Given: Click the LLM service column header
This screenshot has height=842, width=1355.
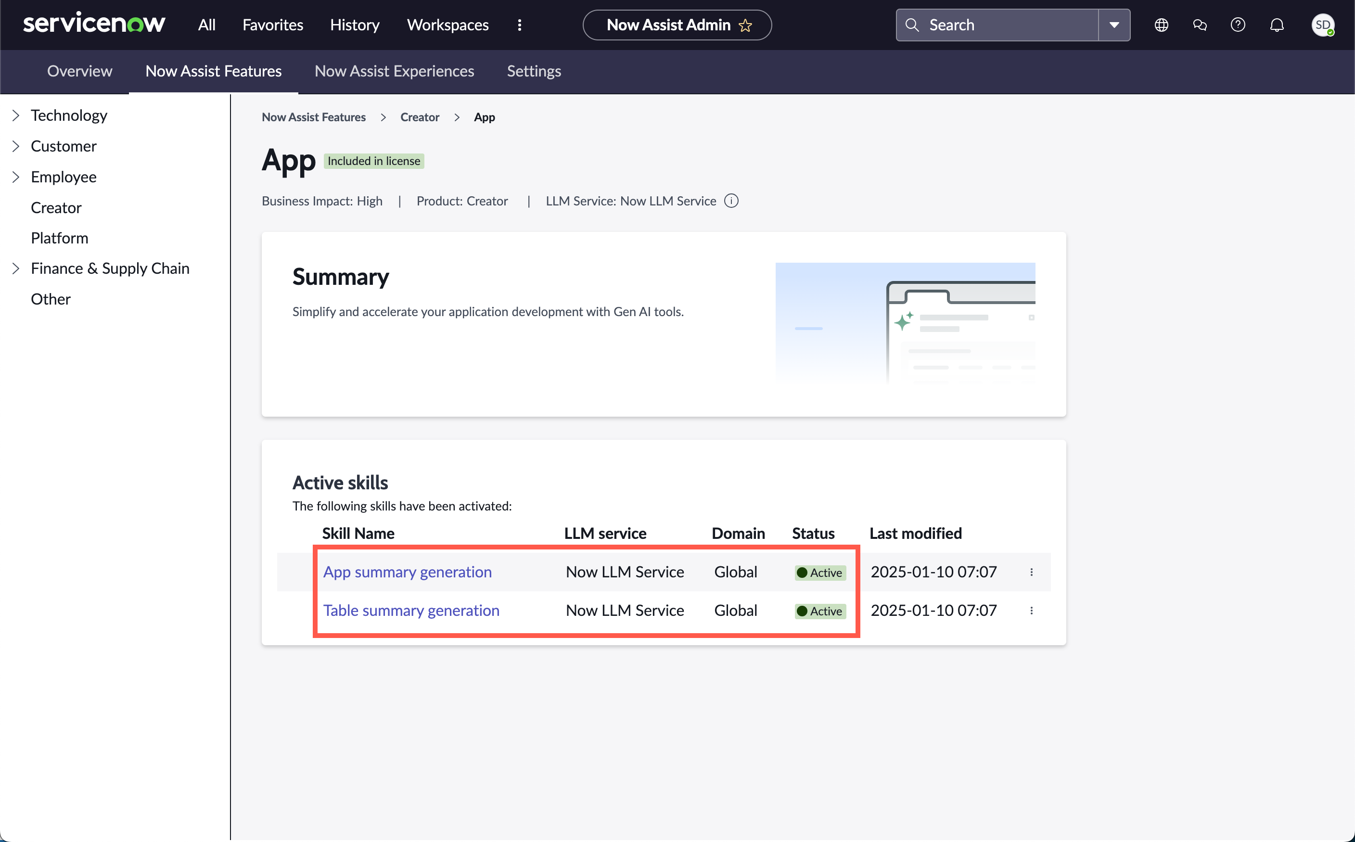Looking at the screenshot, I should 605,534.
